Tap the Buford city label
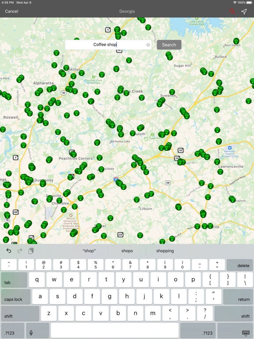 [221, 56]
